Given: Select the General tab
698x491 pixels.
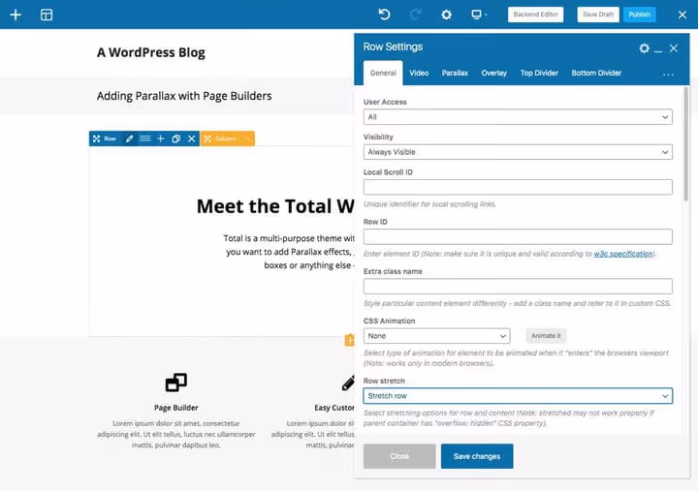Looking at the screenshot, I should tap(383, 73).
